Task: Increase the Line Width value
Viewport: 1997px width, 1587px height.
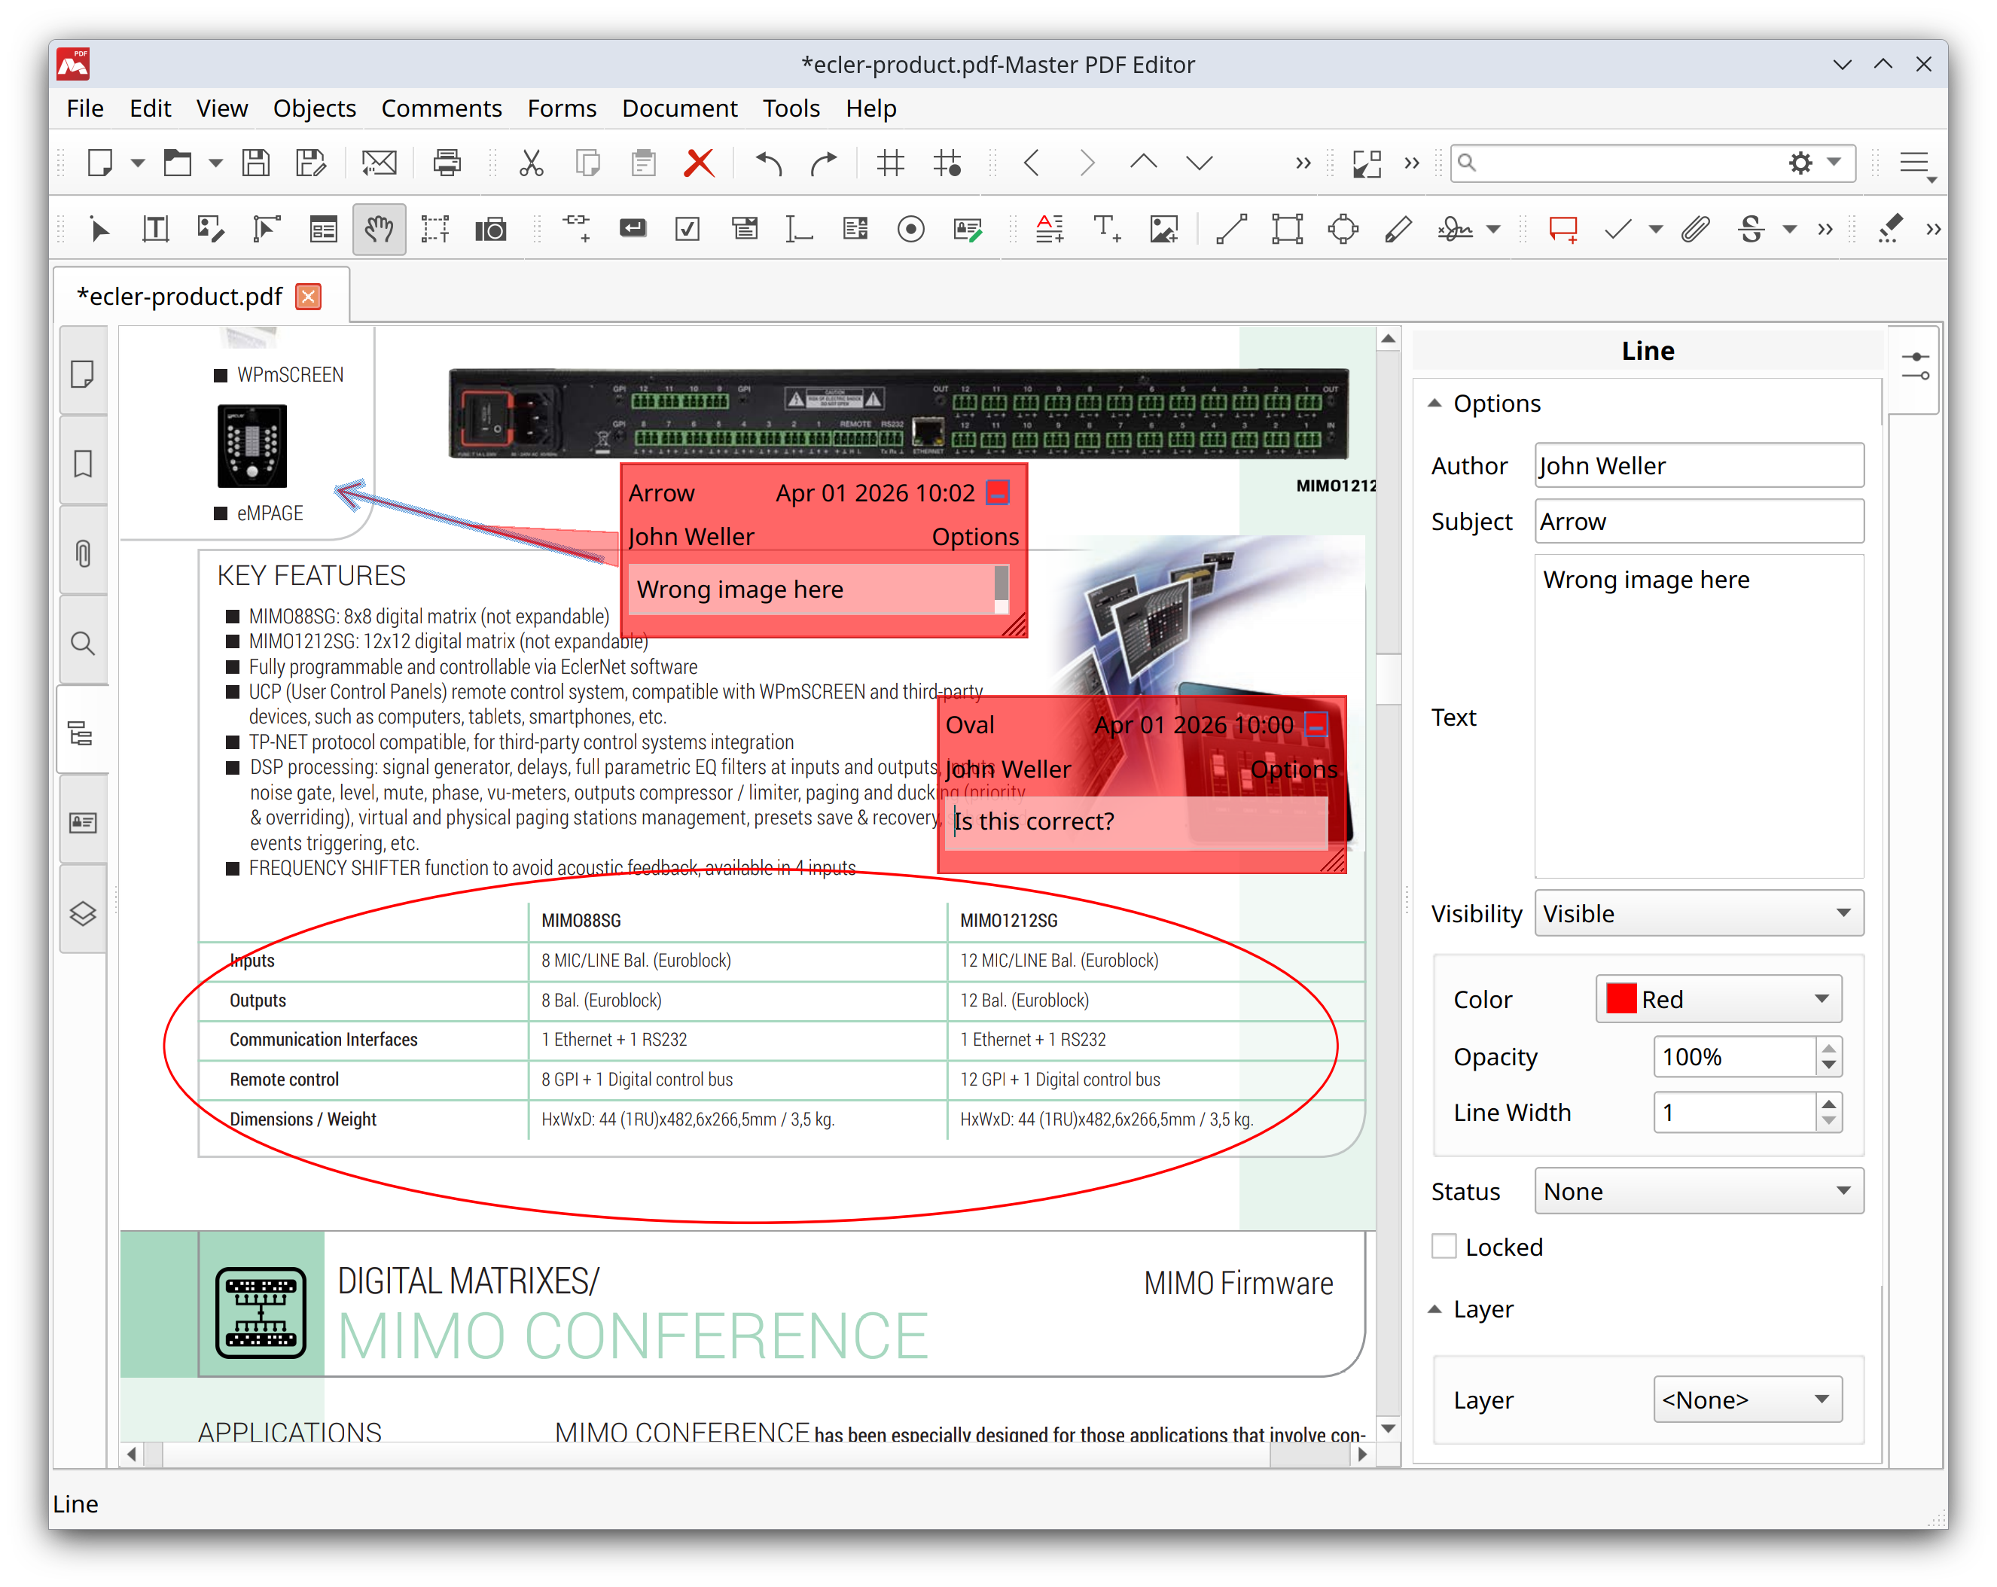Action: (x=1828, y=1103)
